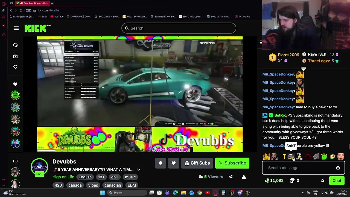Screen dimensions: 350x197
Task: Click the Gift Subs button
Action: (x=197, y=163)
